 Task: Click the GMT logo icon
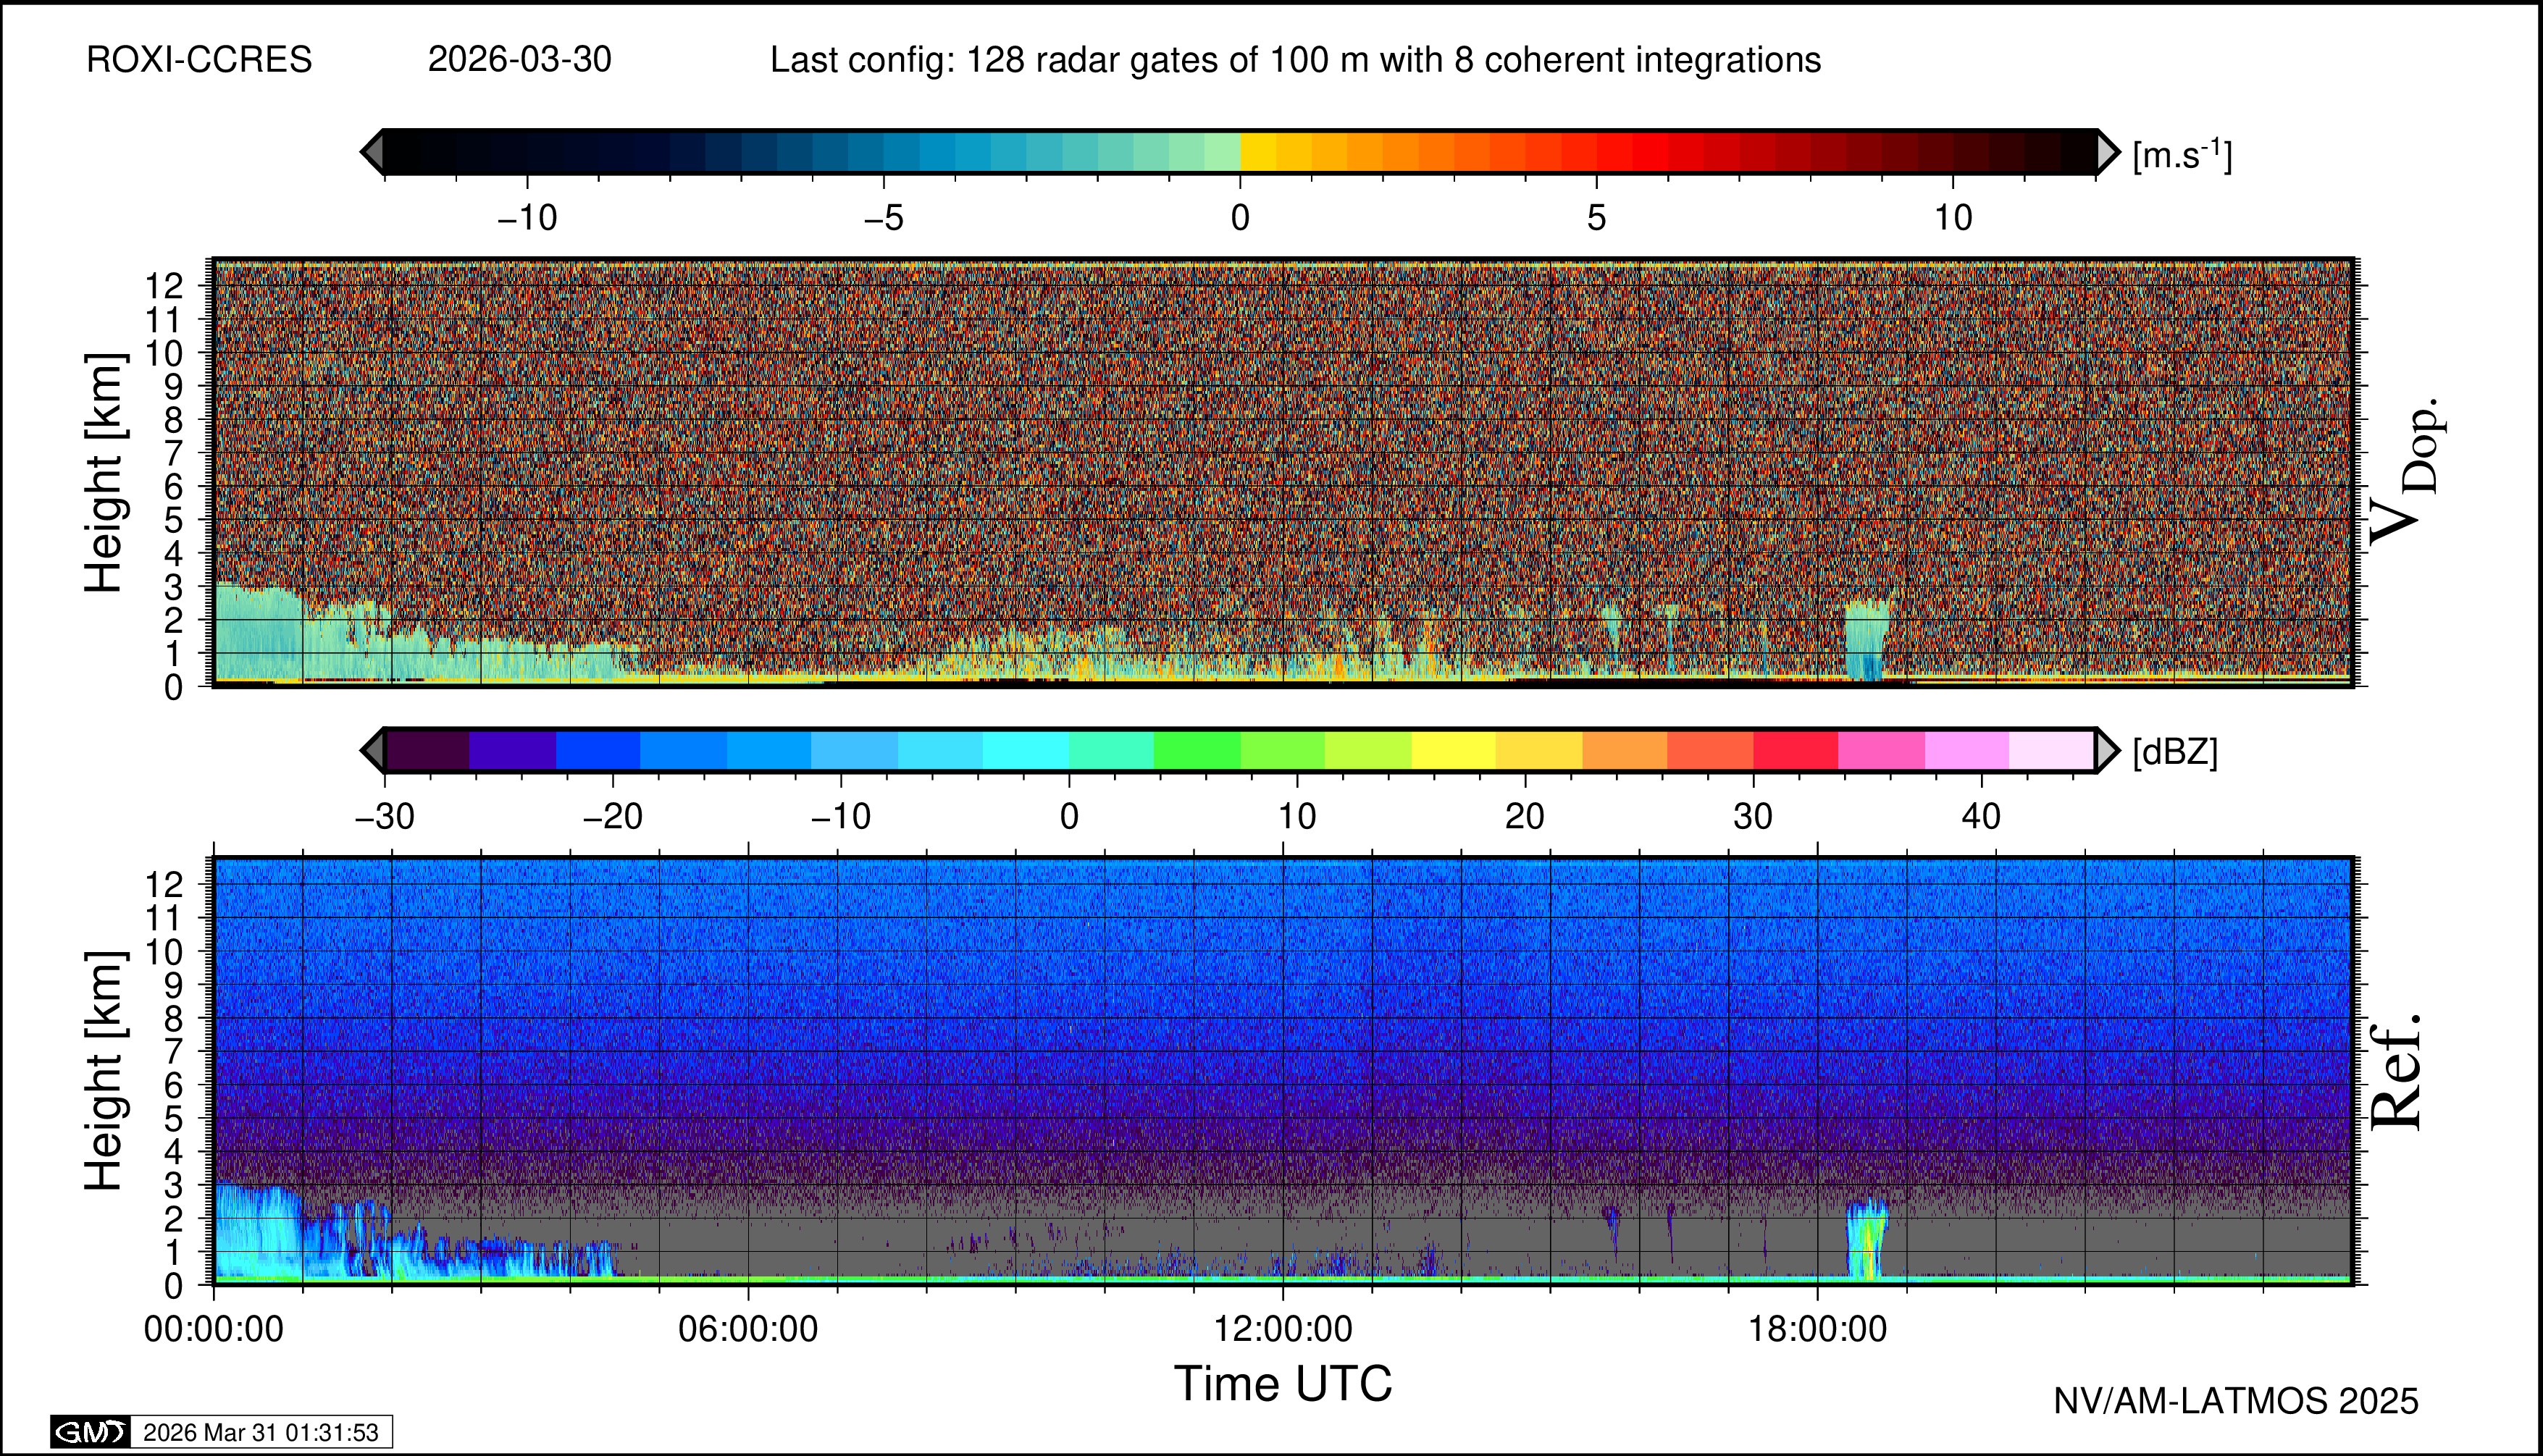(90, 1432)
